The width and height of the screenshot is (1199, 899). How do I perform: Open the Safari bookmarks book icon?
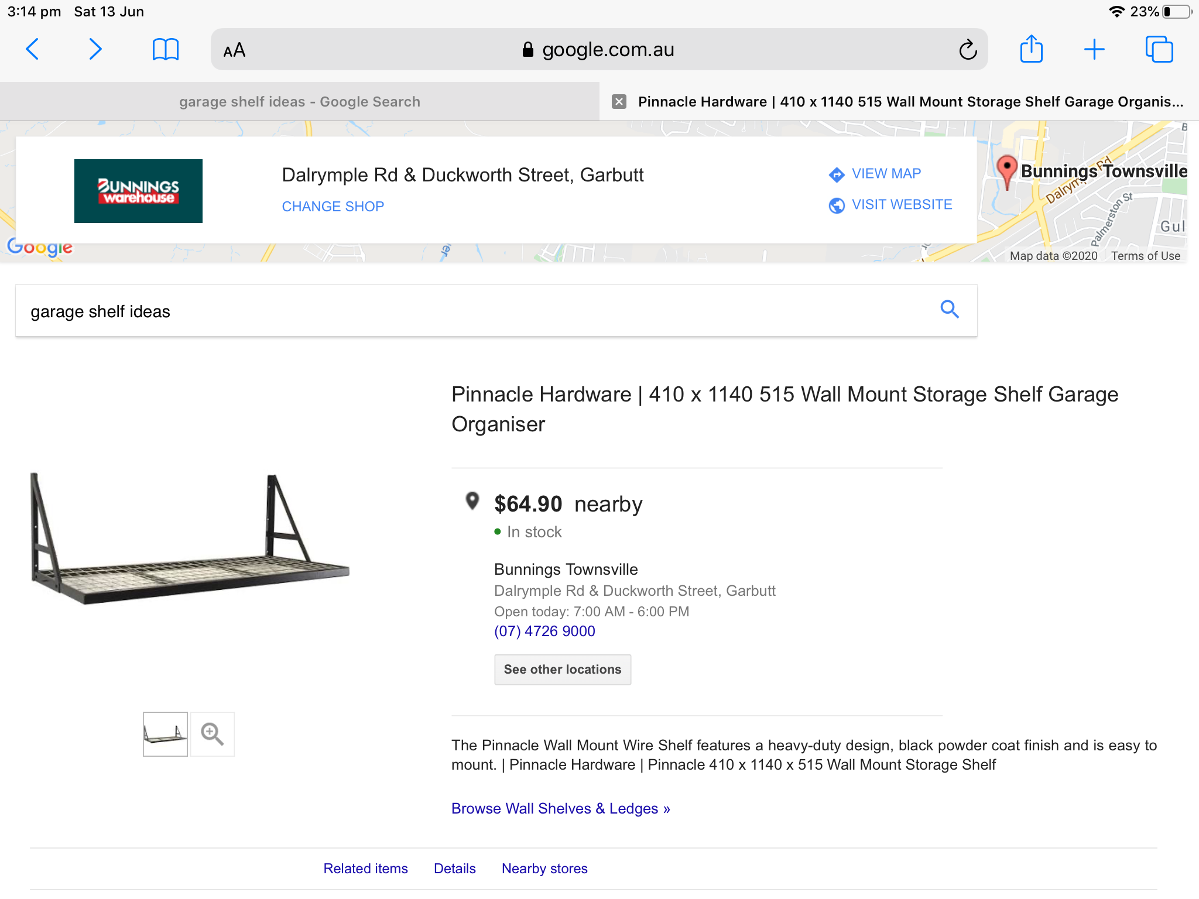pos(165,49)
